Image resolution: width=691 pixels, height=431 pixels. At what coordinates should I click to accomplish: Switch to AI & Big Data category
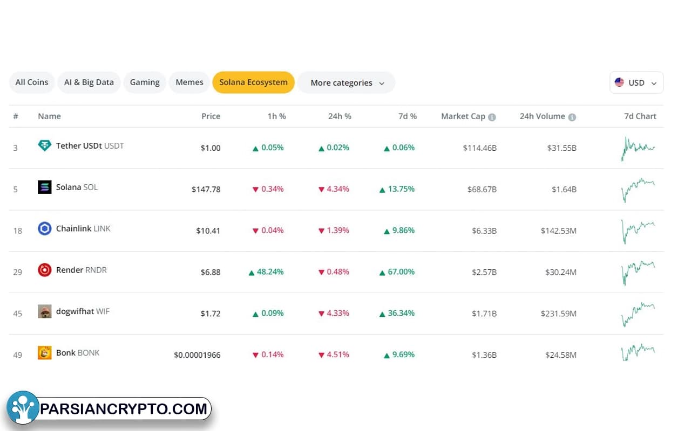tap(89, 82)
